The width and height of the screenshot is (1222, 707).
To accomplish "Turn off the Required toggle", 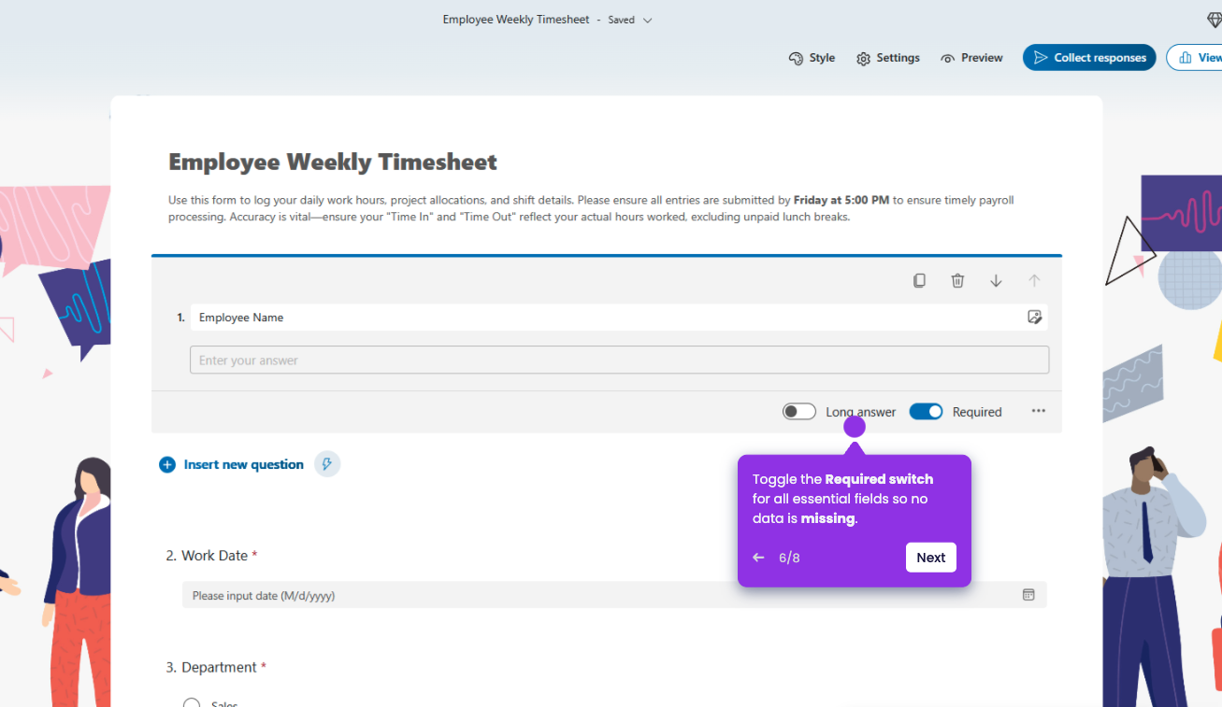I will tap(926, 412).
